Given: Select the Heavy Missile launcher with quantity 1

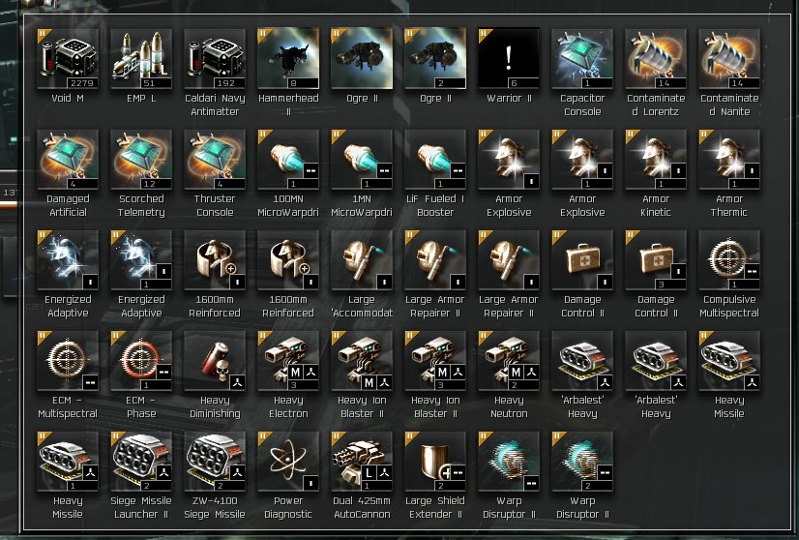Looking at the screenshot, I should 68,462.
